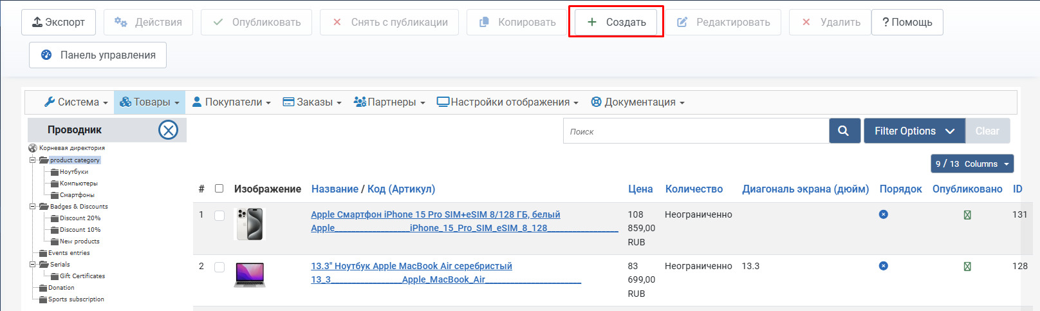Select Gift Certificates folder

(x=82, y=276)
